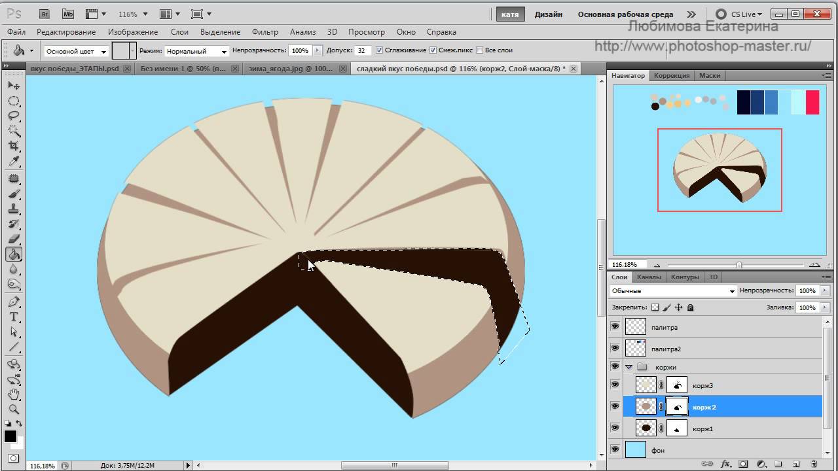Toggle the Смеж.пикс checkbox
838x471 pixels.
433,50
